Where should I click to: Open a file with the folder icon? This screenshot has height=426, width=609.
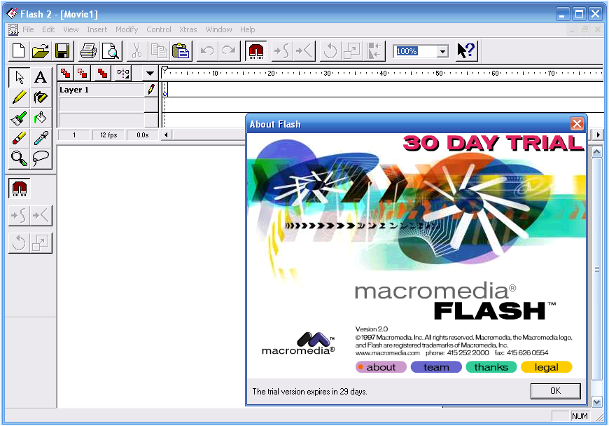(x=41, y=51)
